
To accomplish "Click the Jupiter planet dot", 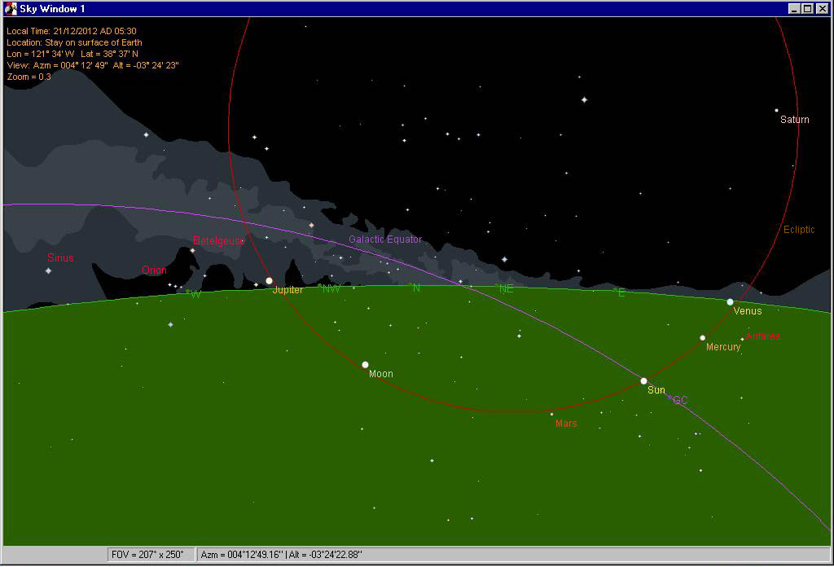I will tap(269, 281).
